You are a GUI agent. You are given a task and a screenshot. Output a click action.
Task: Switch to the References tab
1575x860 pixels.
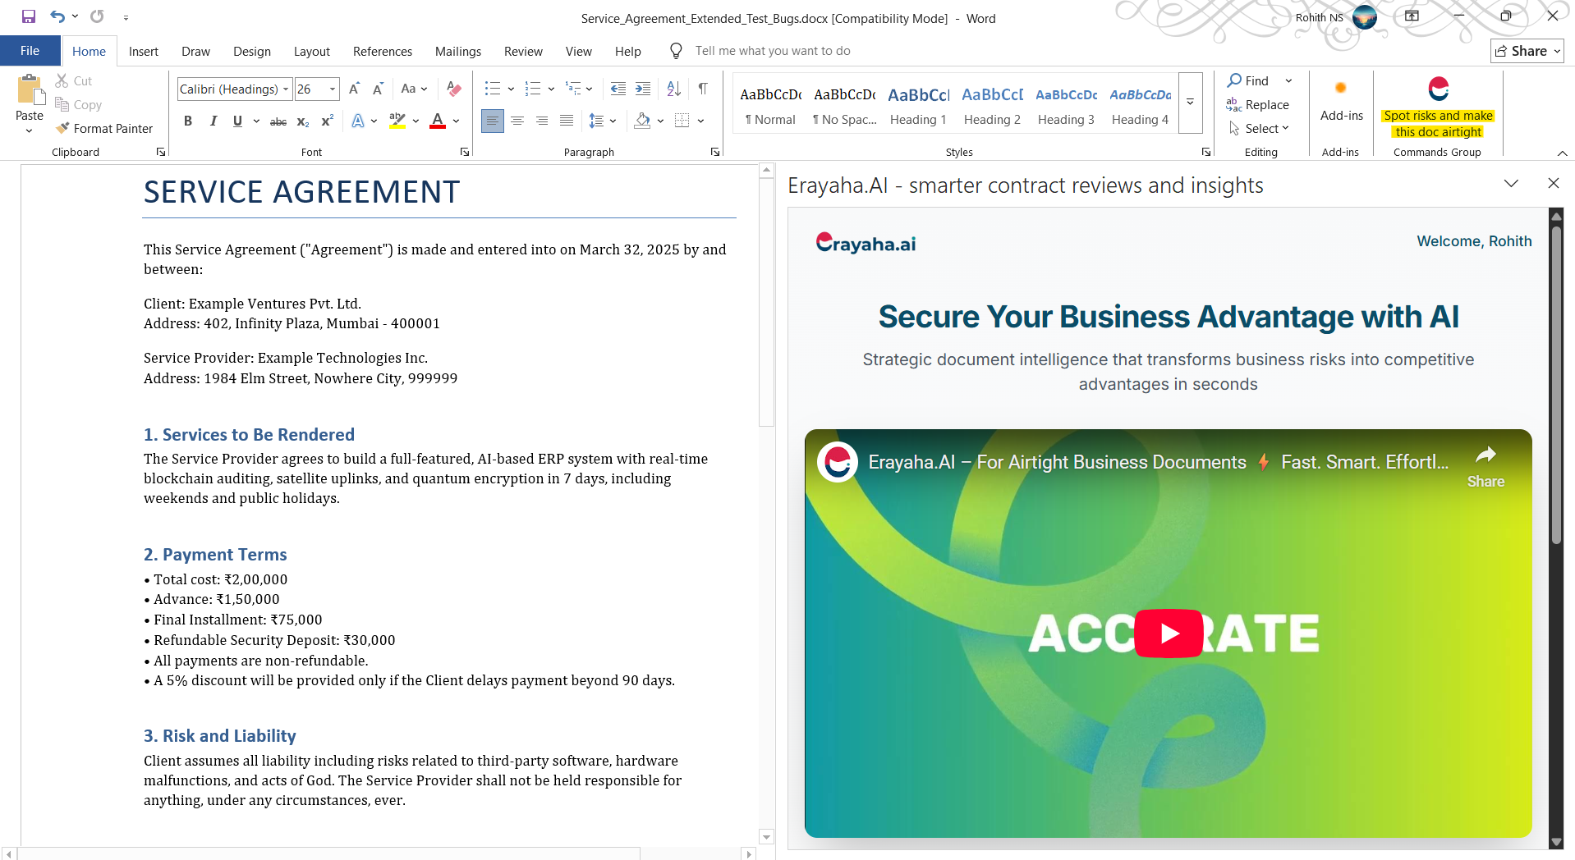click(383, 51)
